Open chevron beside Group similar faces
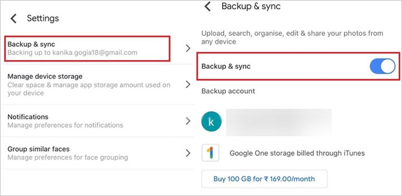402x196 pixels. tap(188, 153)
